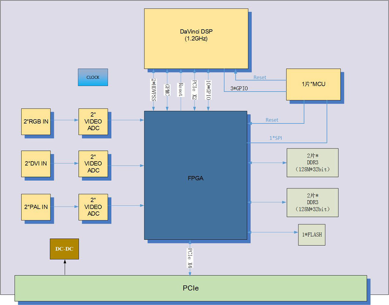The width and height of the screenshot is (389, 305).
Task: Click the upper DDR3 memory block
Action: 312,163
